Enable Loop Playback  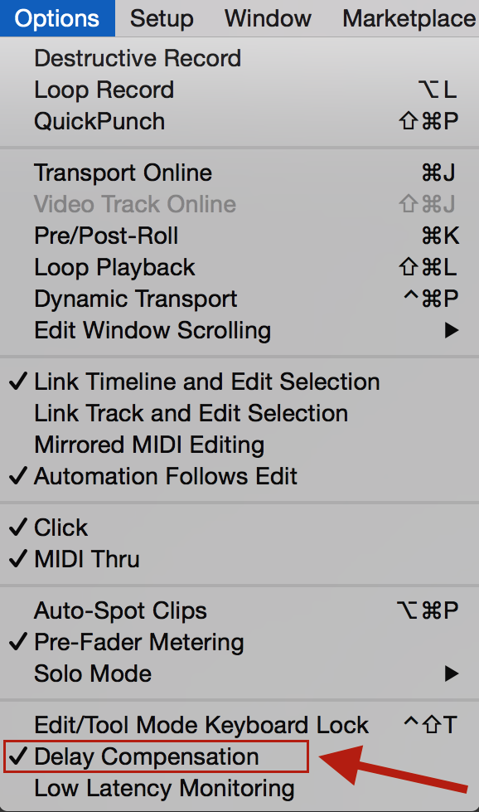point(114,267)
